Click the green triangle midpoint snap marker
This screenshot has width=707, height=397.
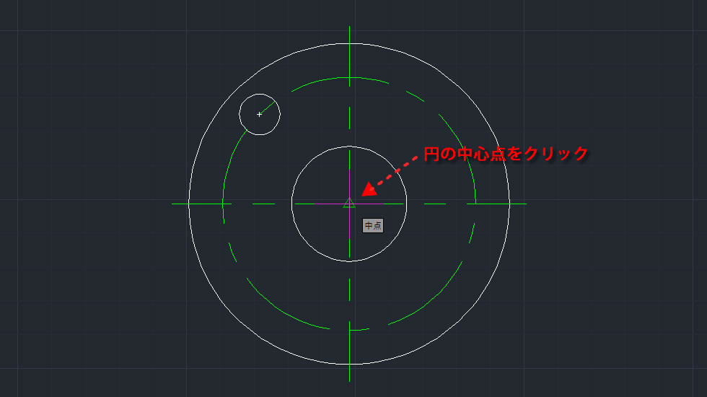349,203
